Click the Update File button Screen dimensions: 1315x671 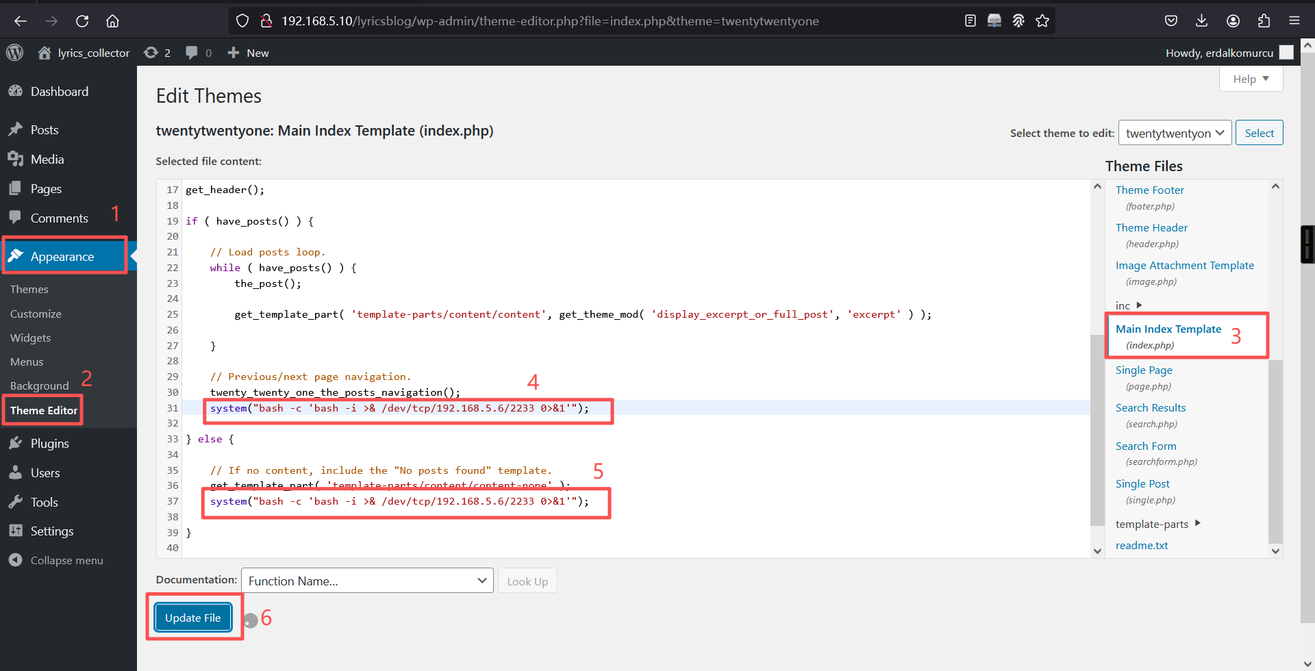(x=193, y=618)
